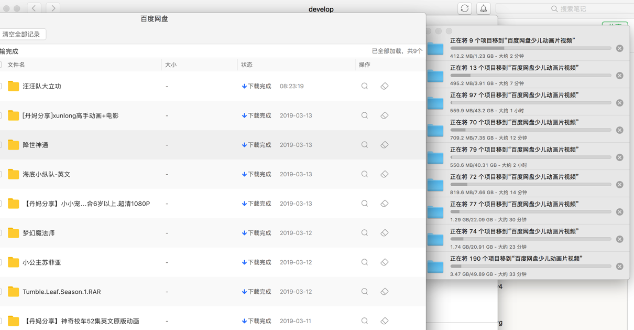Screen dimensions: 634x330
Task: Show 海底小纵队-英文 in folder via magnifier
Action: pos(365,174)
